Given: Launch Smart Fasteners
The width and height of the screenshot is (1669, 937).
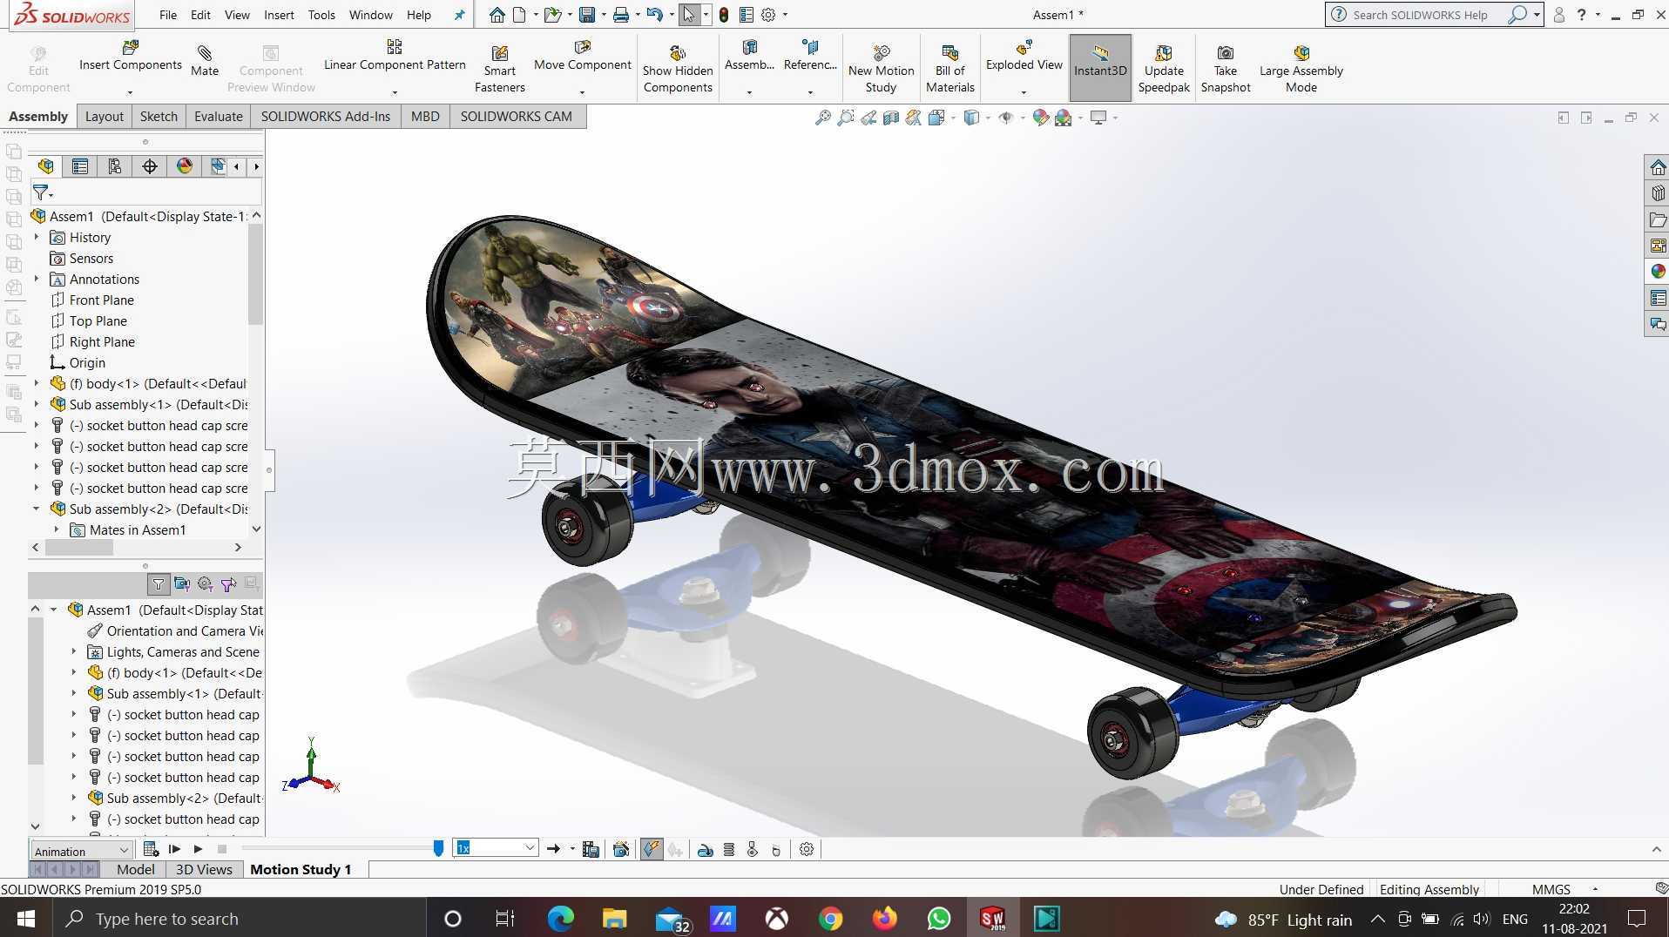Looking at the screenshot, I should tap(499, 69).
